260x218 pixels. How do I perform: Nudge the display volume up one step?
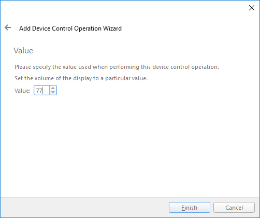(x=53, y=88)
